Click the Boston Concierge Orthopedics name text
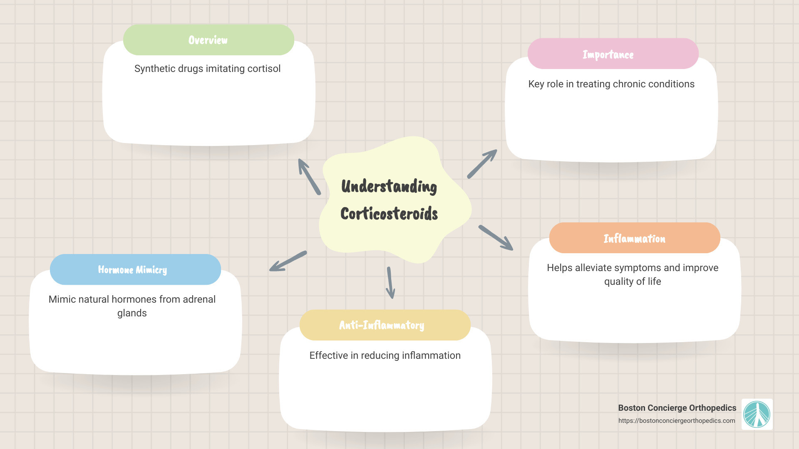The image size is (799, 449). click(x=677, y=408)
